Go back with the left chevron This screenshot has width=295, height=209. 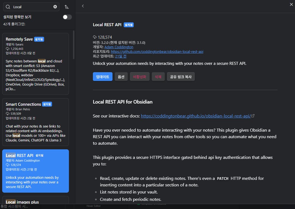pos(83,6)
